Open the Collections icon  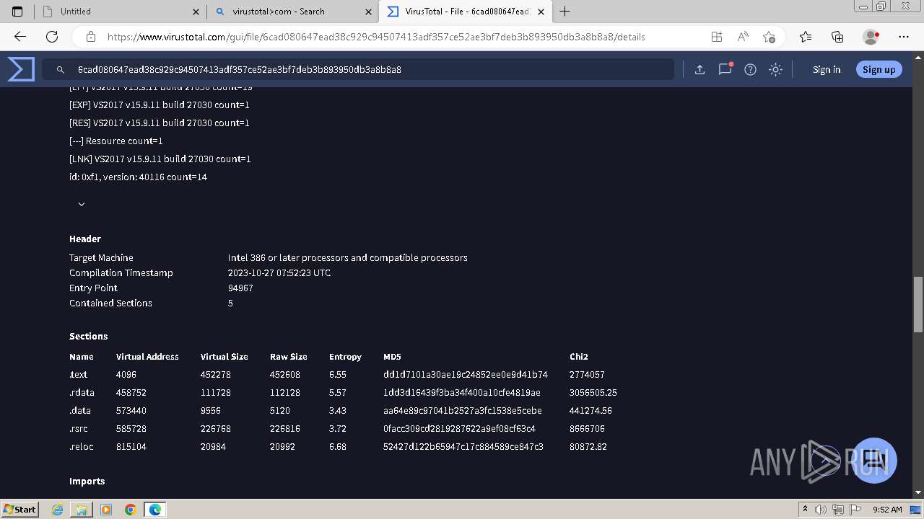[837, 37]
